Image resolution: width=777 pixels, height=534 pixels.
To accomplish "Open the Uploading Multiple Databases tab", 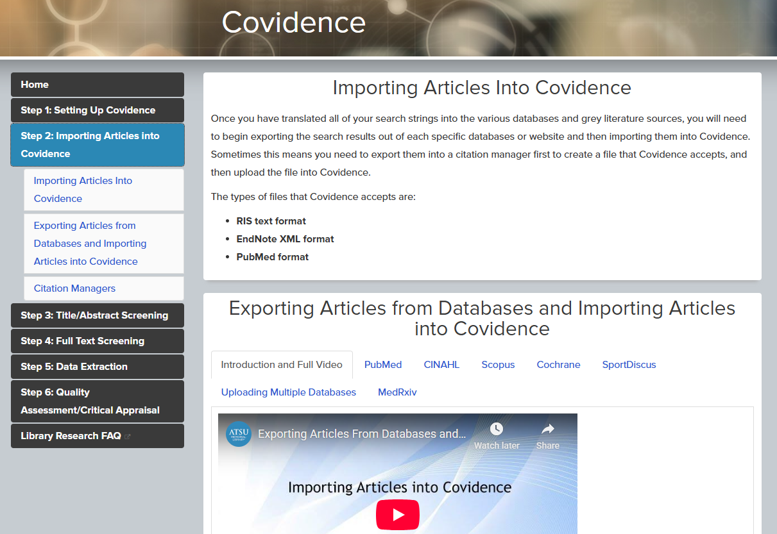I will tap(288, 392).
